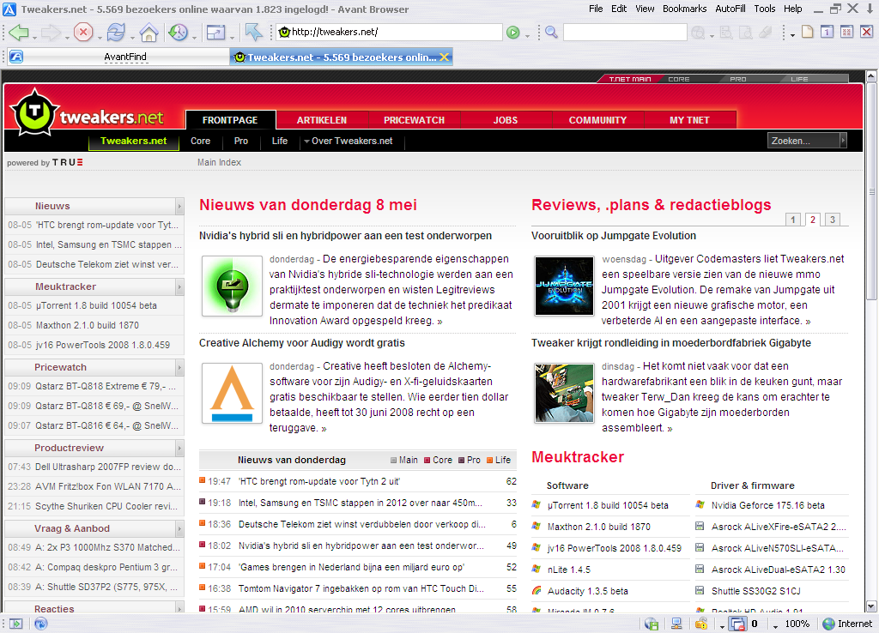Close the Tweakers.net tab with X
The width and height of the screenshot is (879, 633).
click(444, 57)
